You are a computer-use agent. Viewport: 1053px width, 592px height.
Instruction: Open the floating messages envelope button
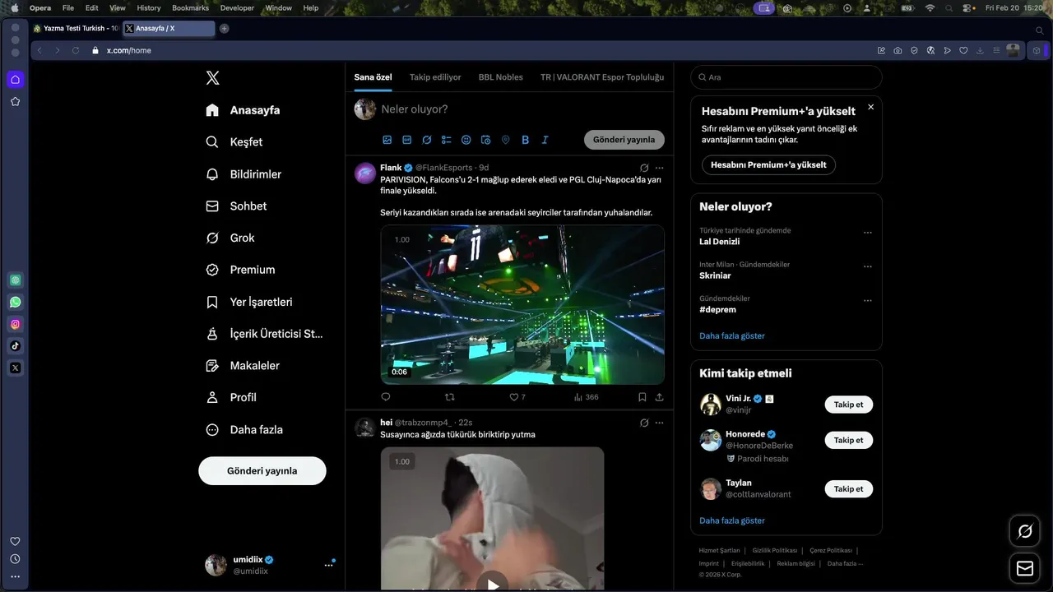(x=1025, y=568)
